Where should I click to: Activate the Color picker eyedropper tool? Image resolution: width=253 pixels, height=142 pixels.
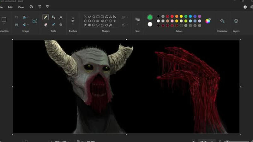pos(53,25)
